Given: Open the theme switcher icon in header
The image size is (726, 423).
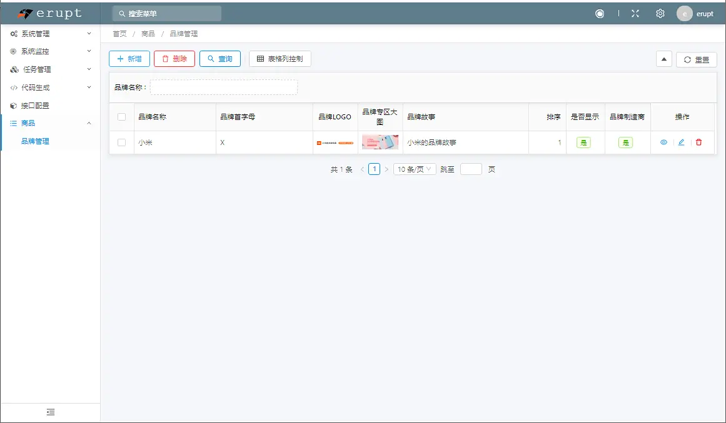Looking at the screenshot, I should [x=600, y=12].
